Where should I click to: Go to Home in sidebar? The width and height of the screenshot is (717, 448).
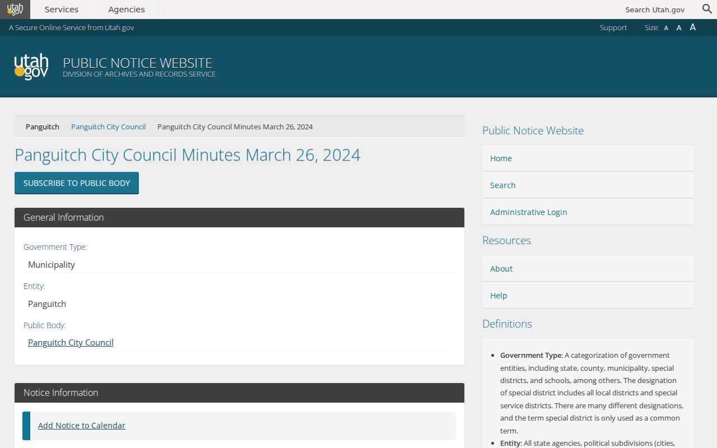point(588,158)
